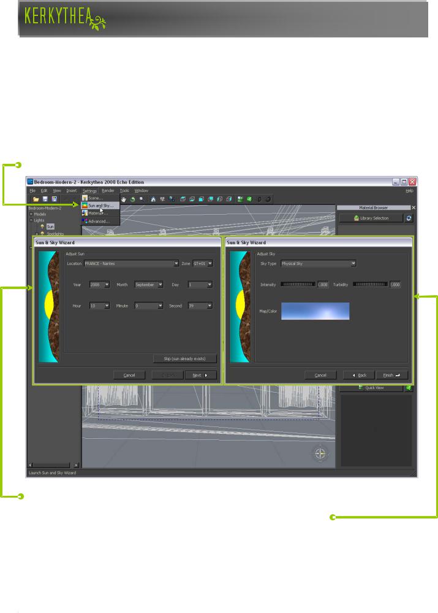438x613 pixels.
Task: Click the Quick View button
Action: (371, 388)
